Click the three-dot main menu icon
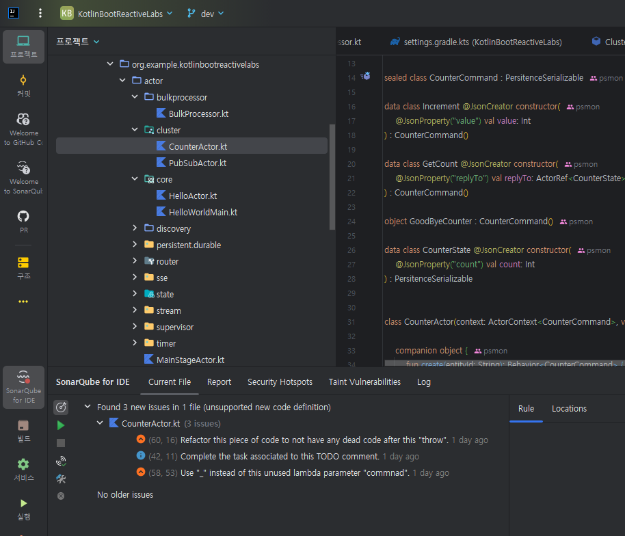This screenshot has height=536, width=625. pos(40,13)
